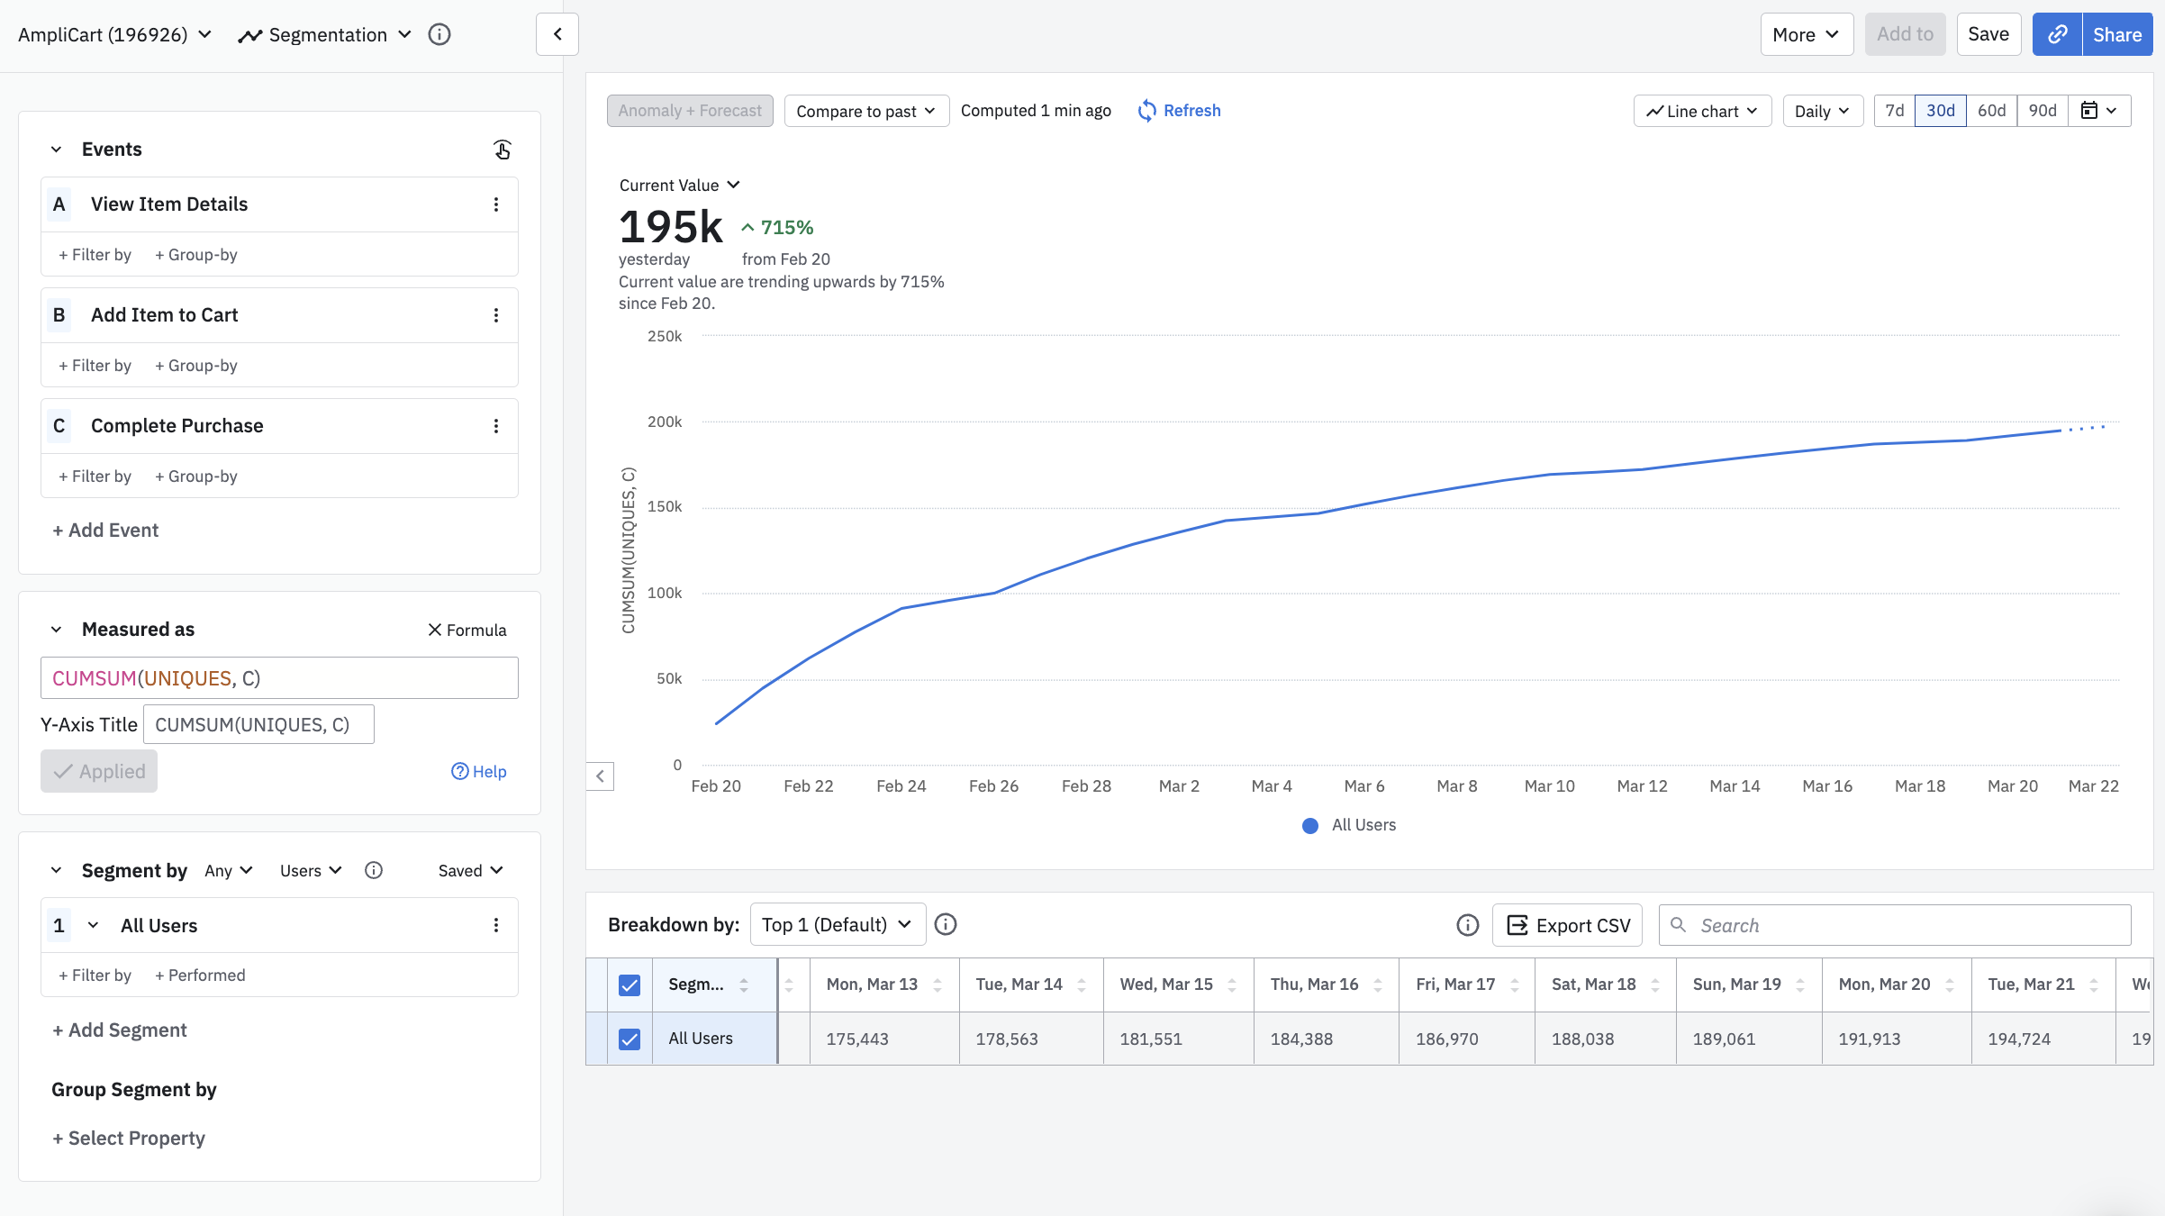Toggle the All Users row checkbox
The height and width of the screenshot is (1216, 2165).
click(x=630, y=1039)
